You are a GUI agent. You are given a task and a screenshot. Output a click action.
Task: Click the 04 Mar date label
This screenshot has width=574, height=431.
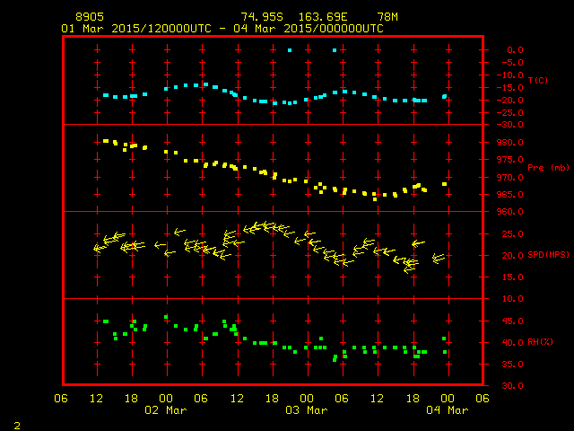click(448, 410)
